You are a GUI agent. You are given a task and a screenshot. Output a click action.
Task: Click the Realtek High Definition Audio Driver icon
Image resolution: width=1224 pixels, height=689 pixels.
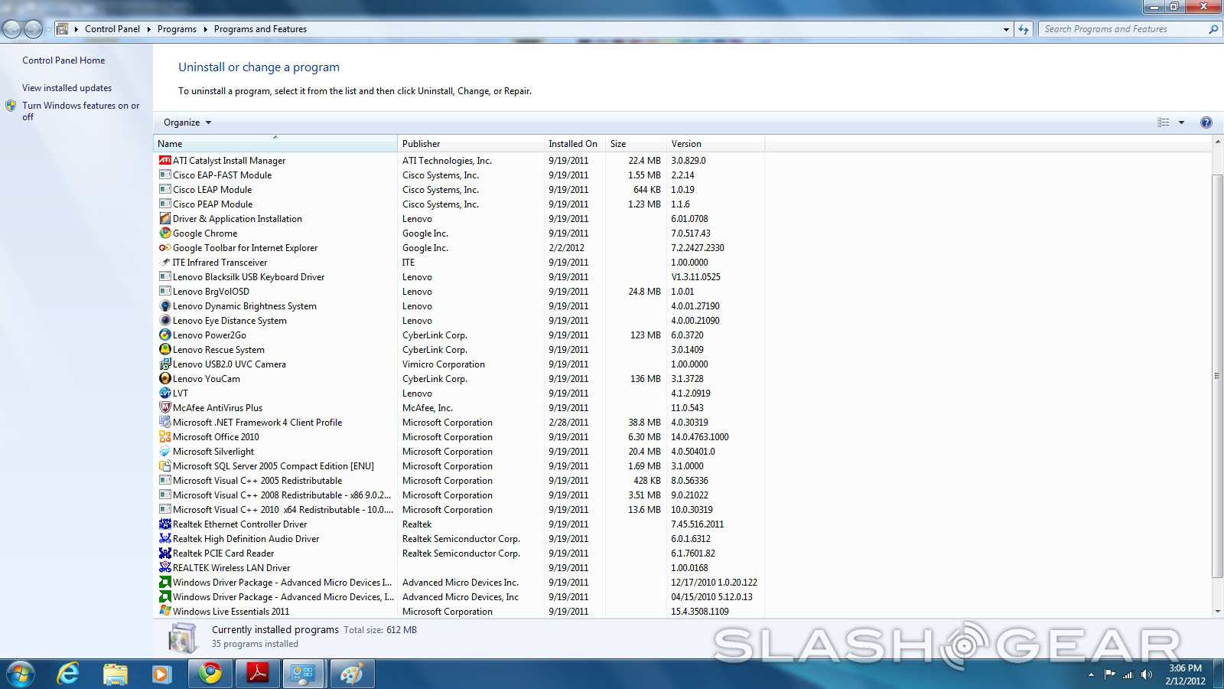point(164,539)
